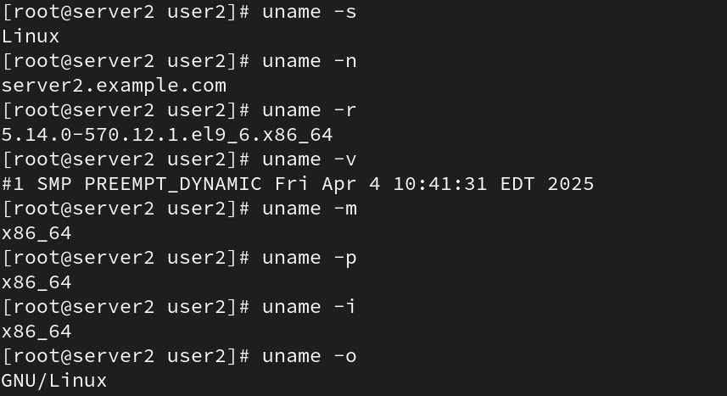Click the 'uname -v' command text

pos(310,159)
